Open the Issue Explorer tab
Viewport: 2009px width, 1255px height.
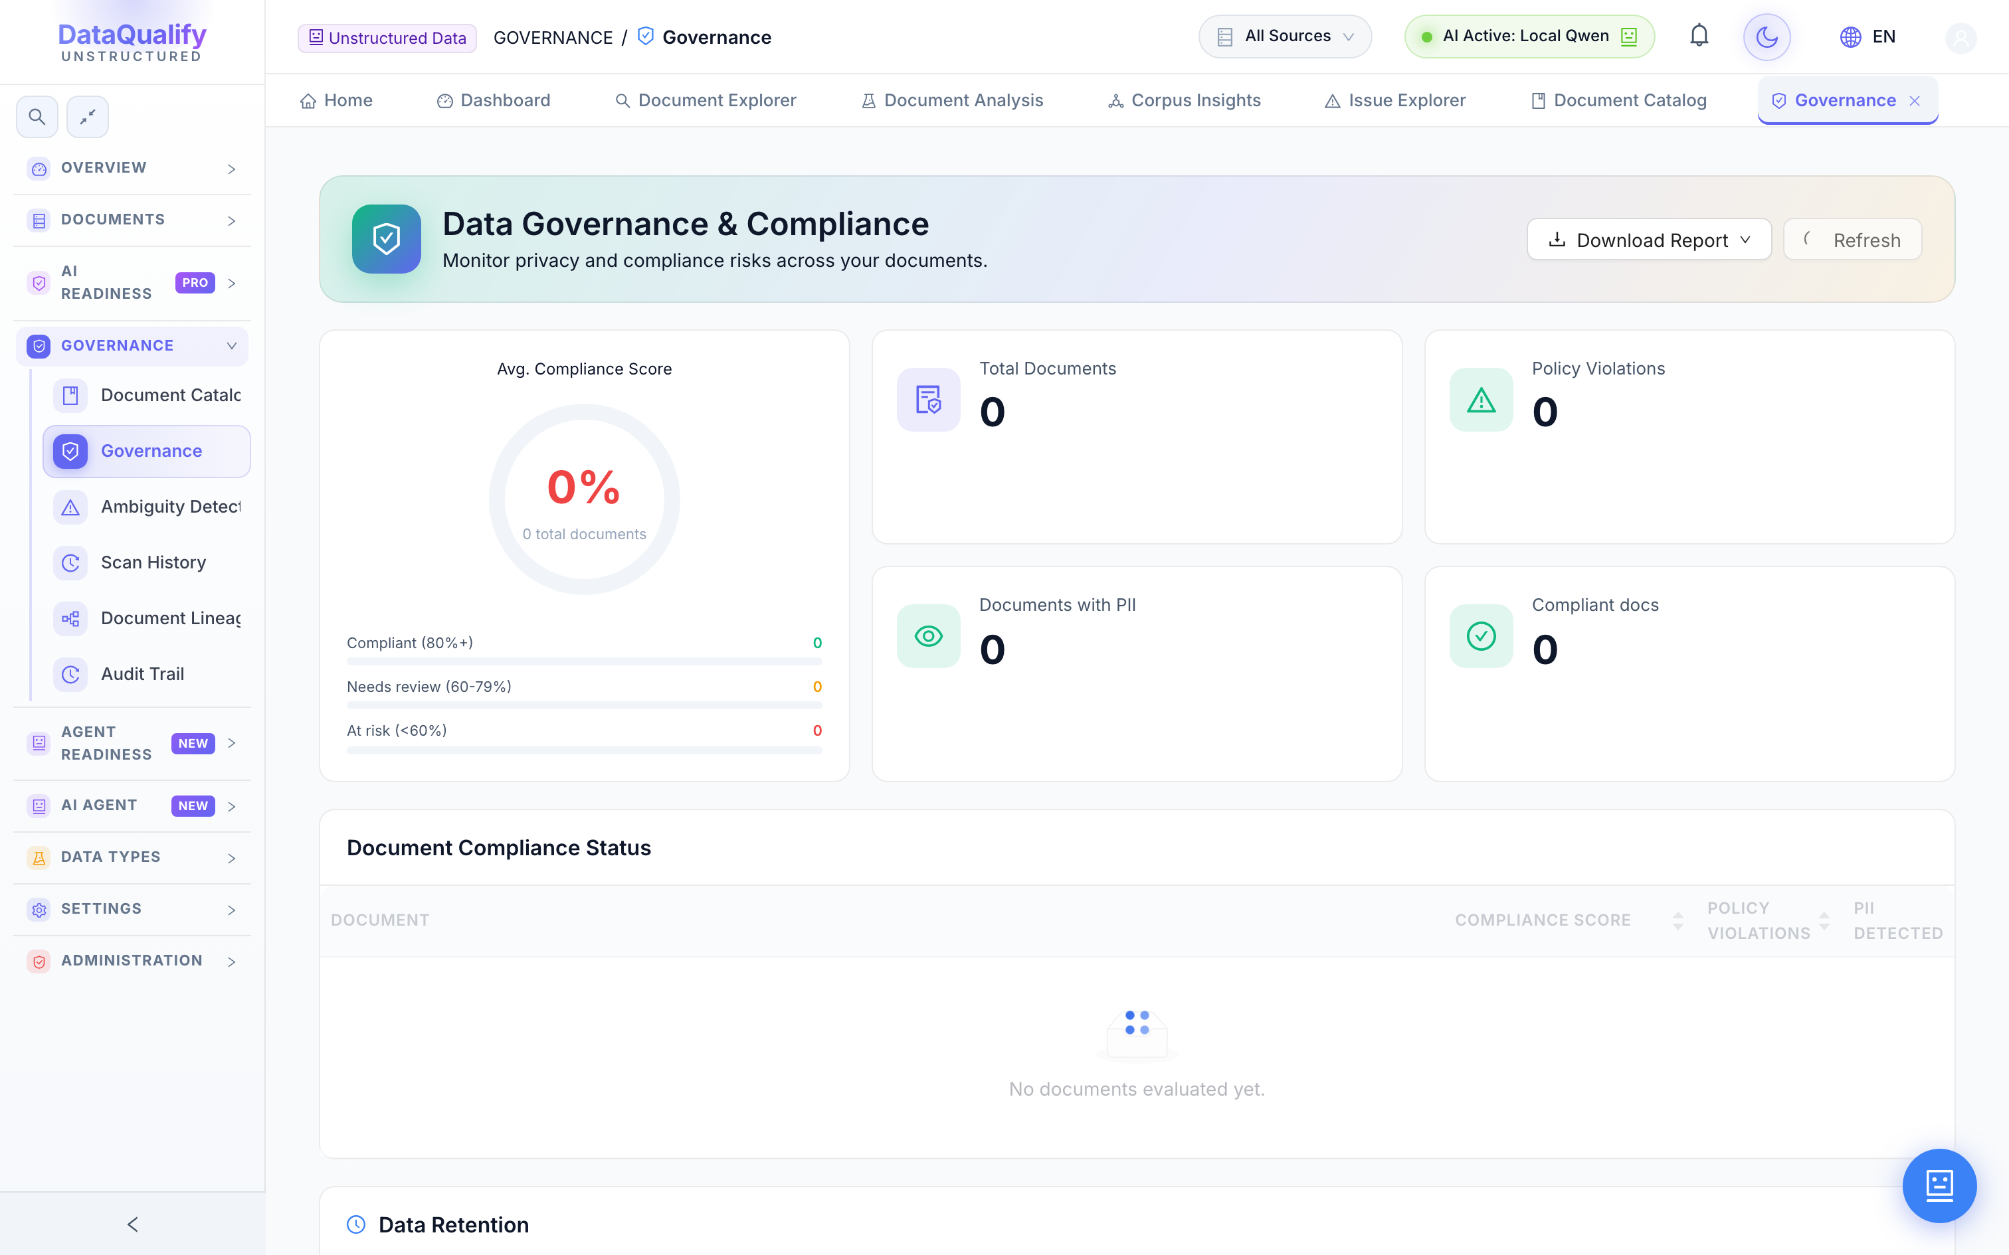(1396, 100)
